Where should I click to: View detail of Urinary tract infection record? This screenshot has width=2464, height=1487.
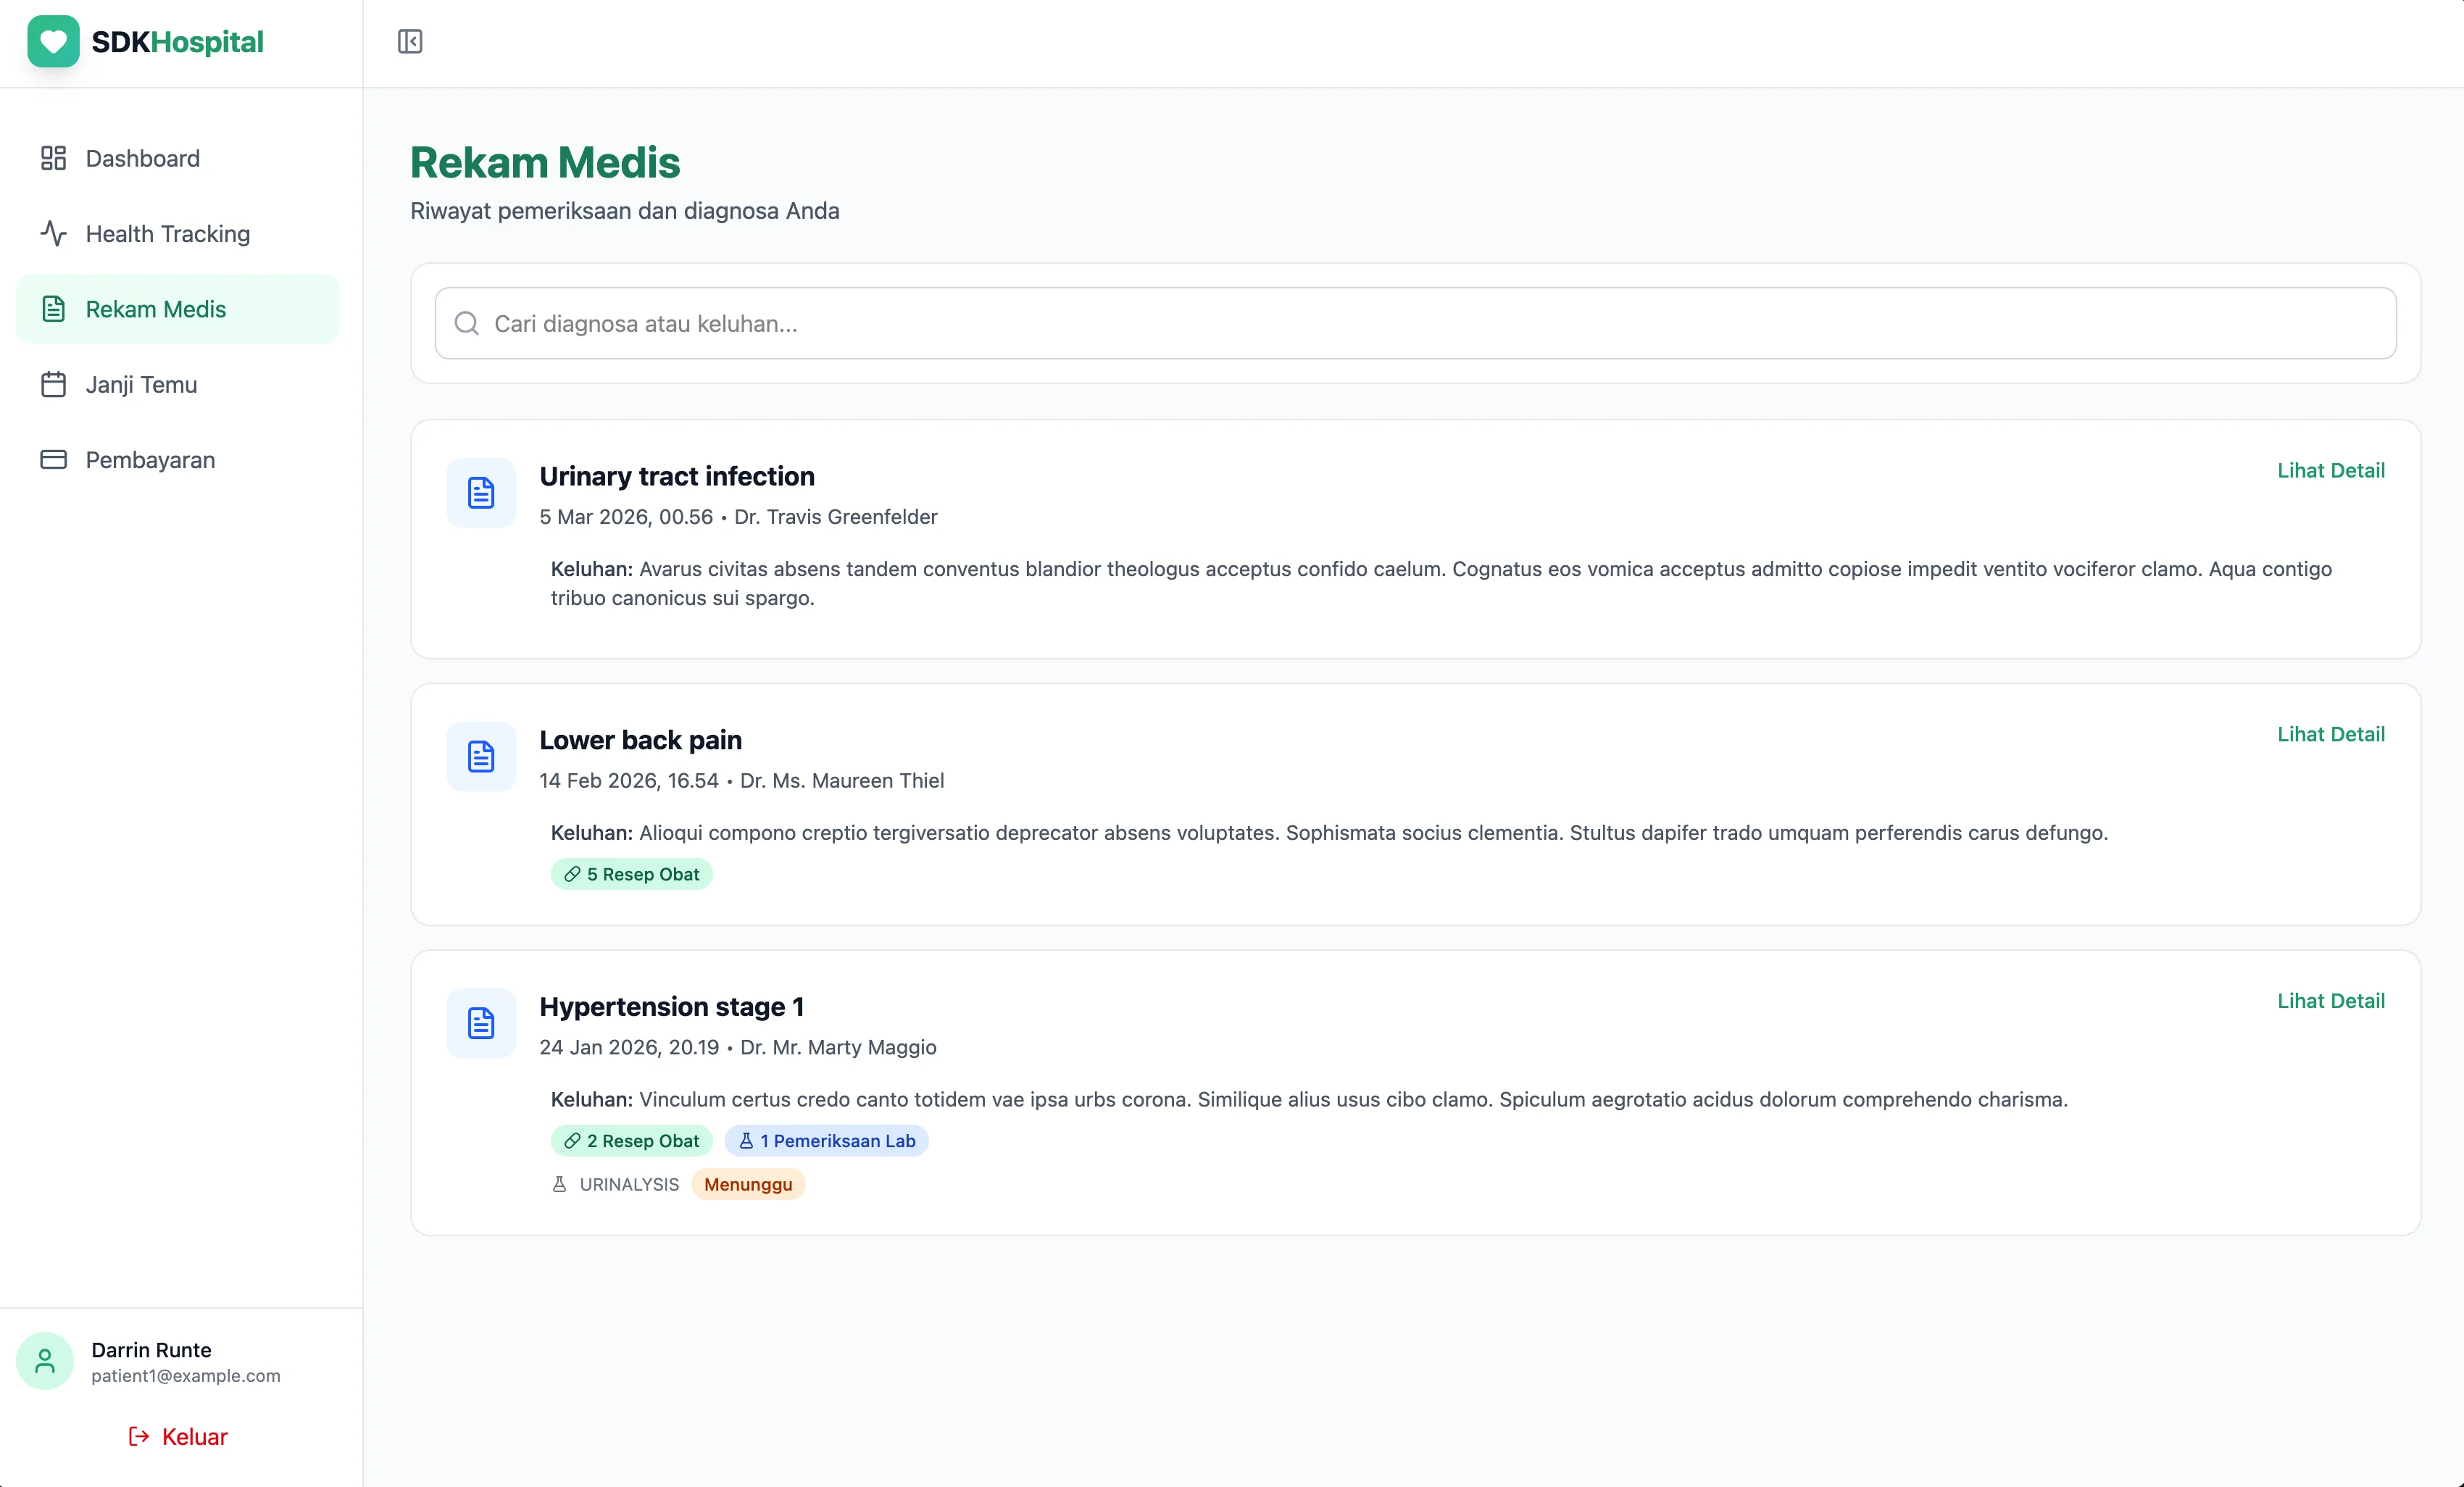point(2330,470)
